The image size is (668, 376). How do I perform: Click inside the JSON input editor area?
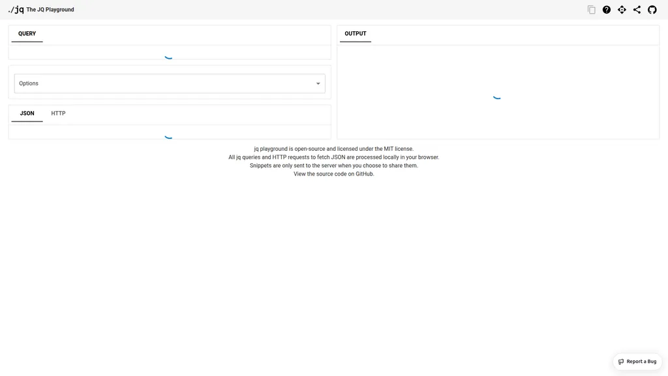170,132
